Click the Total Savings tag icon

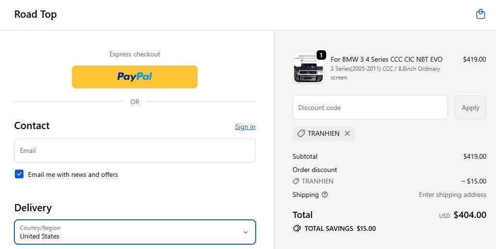pyautogui.click(x=297, y=228)
